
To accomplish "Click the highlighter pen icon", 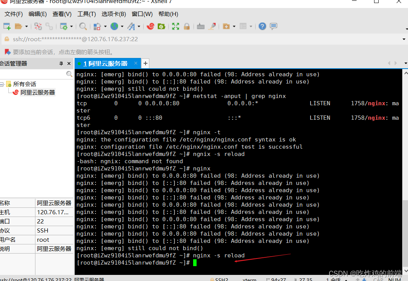I will (212, 26).
